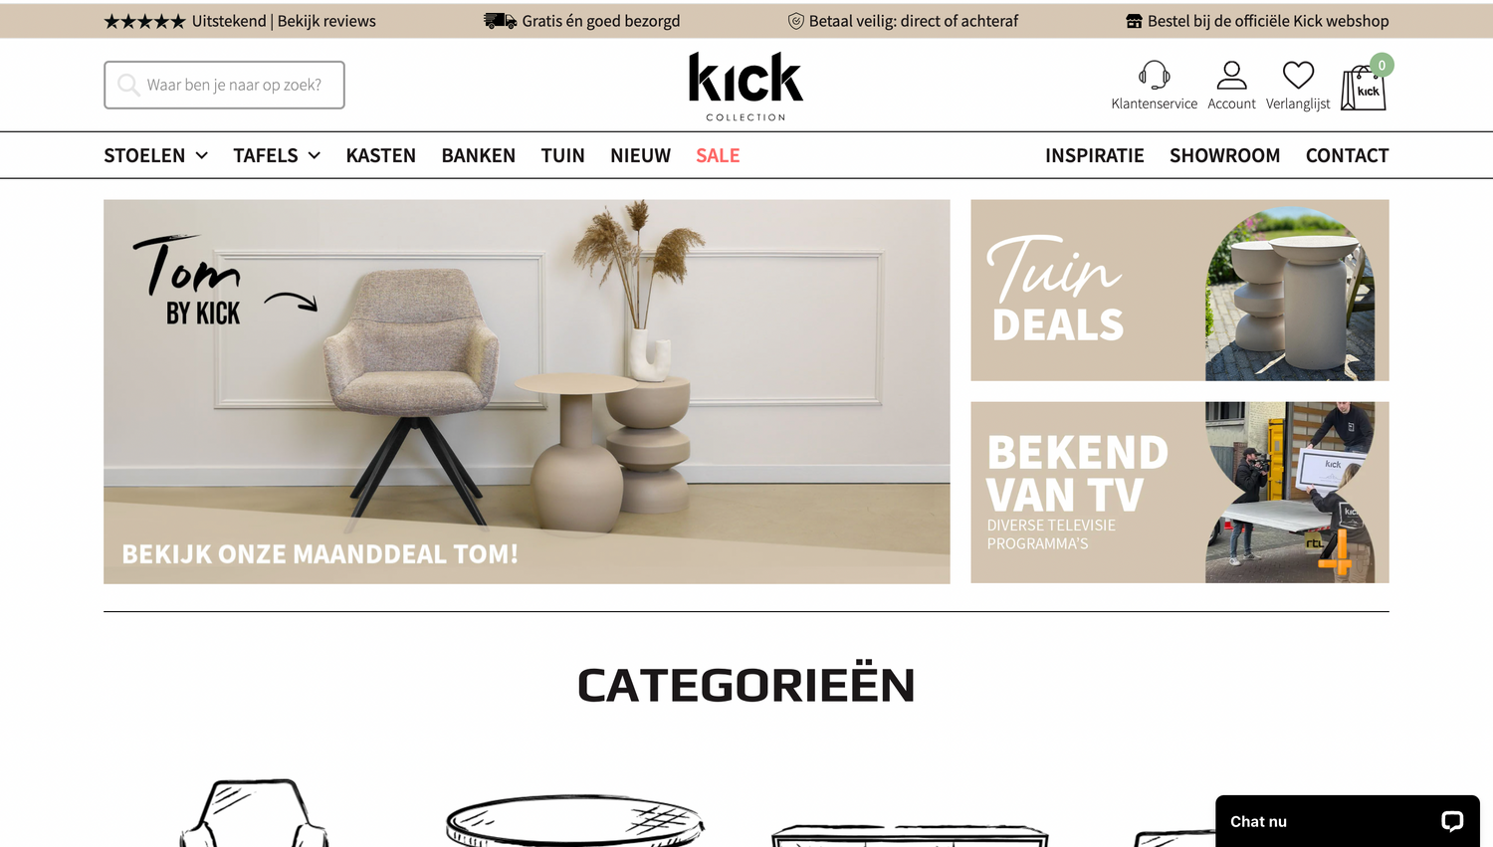Image resolution: width=1493 pixels, height=847 pixels.
Task: Click the Kick Collection logo
Action: 746,87
